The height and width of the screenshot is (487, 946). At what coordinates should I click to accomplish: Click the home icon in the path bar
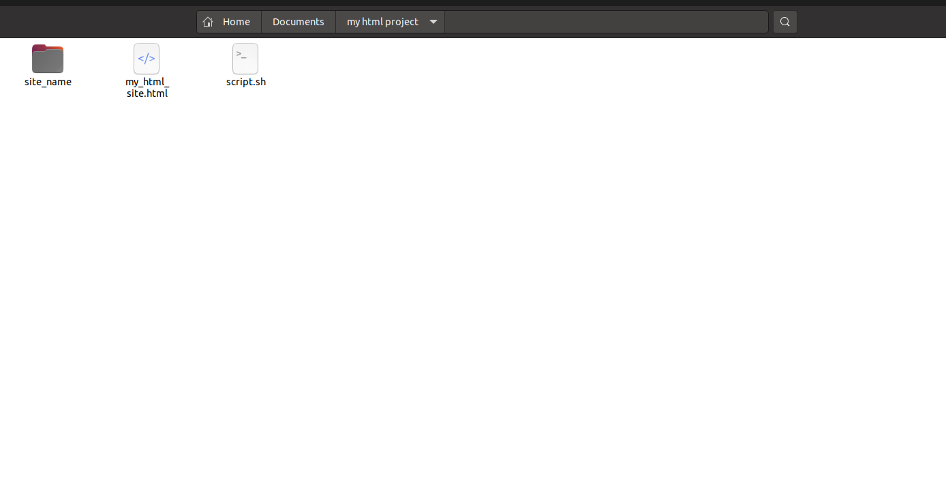208,21
